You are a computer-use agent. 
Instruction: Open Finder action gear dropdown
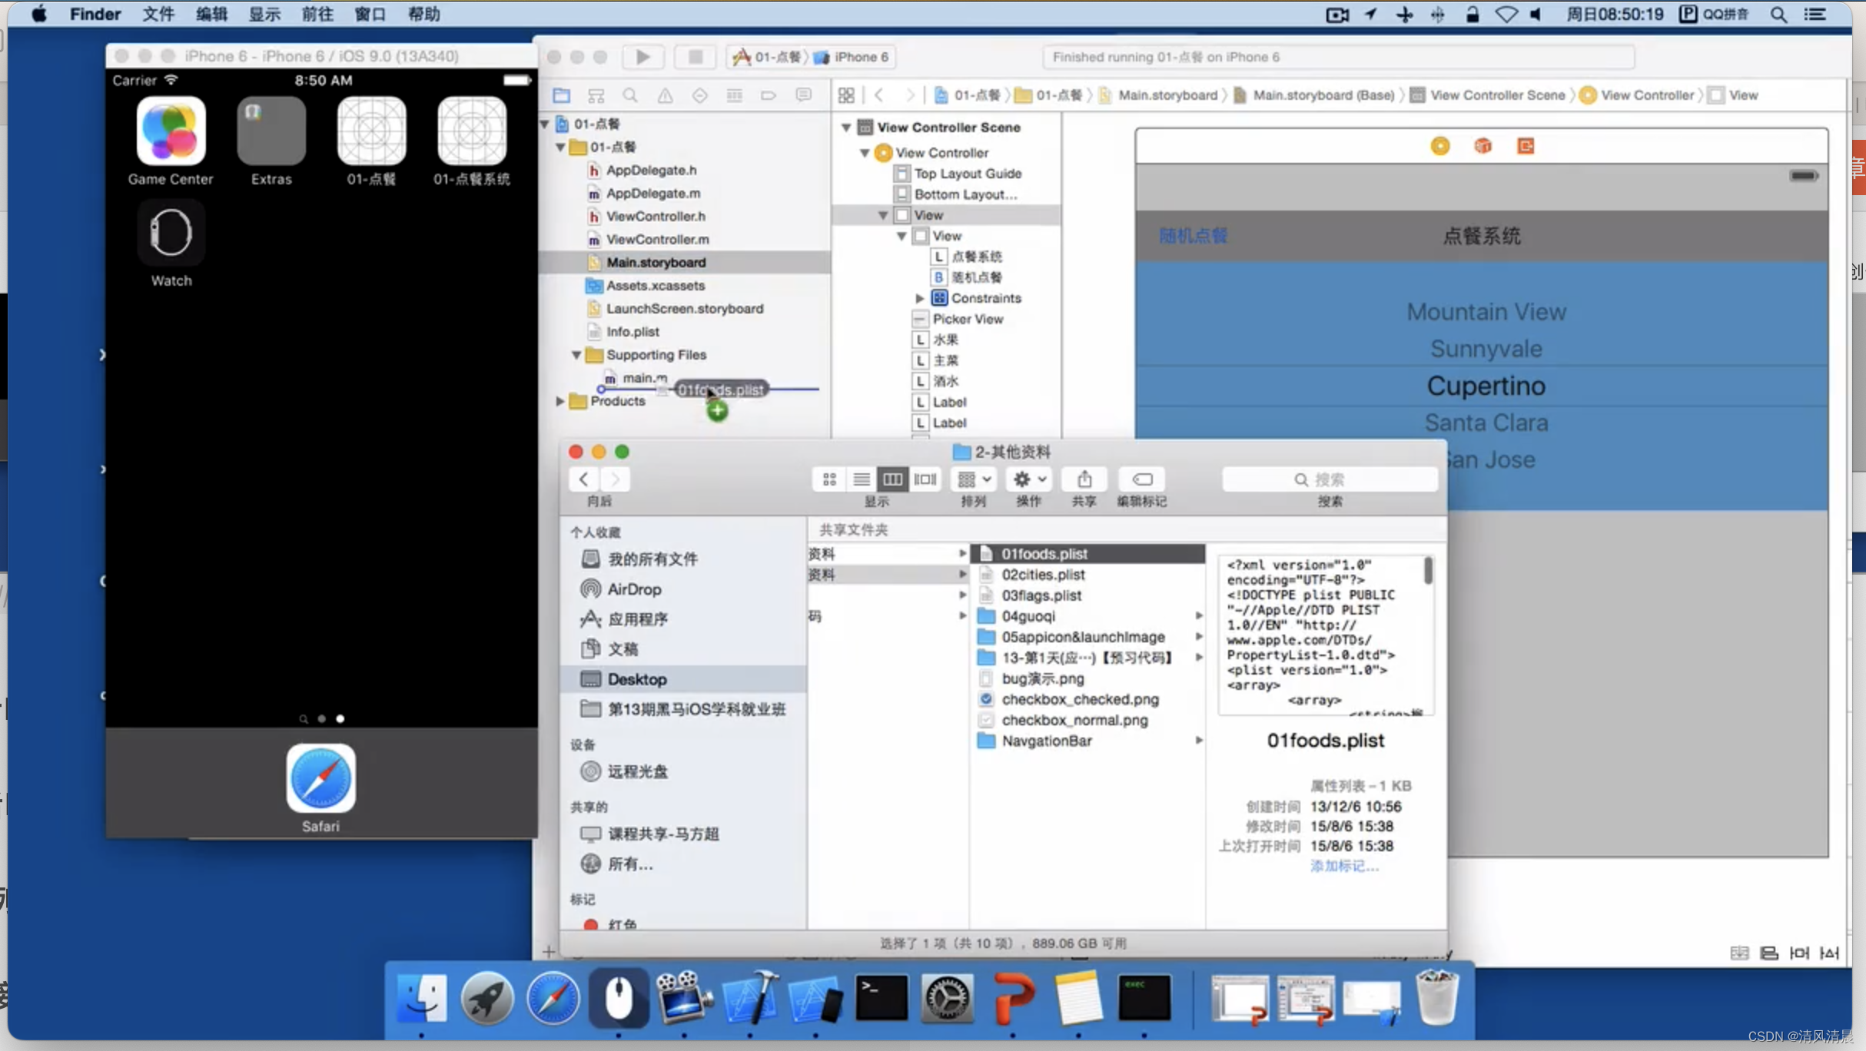(1029, 479)
